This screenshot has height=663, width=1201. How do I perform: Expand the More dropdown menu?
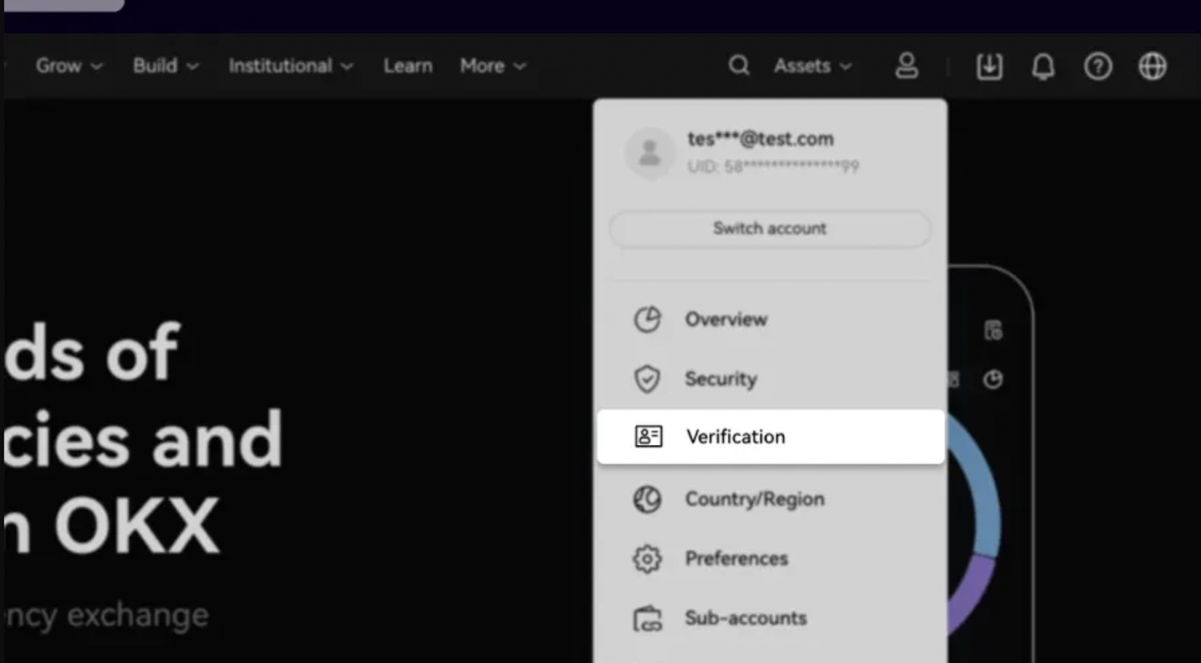tap(492, 66)
